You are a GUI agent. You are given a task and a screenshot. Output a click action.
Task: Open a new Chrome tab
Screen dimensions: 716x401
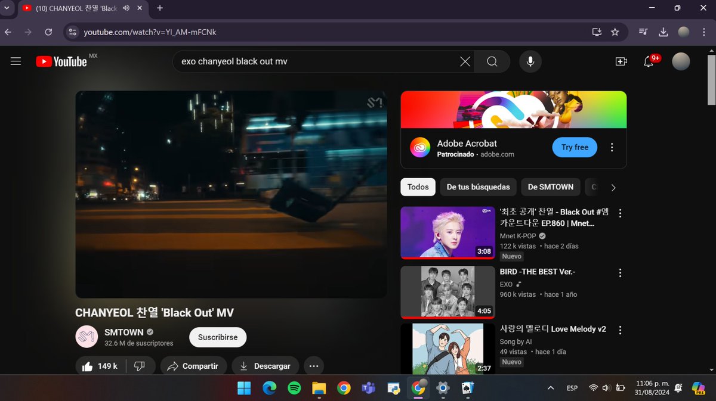(x=160, y=8)
